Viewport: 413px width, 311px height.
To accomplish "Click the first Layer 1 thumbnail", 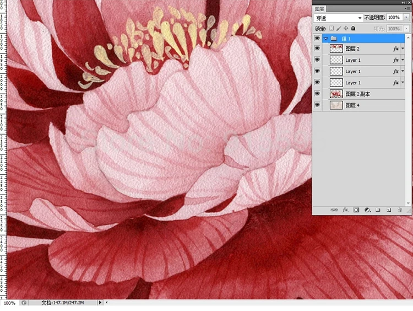I will click(x=336, y=60).
